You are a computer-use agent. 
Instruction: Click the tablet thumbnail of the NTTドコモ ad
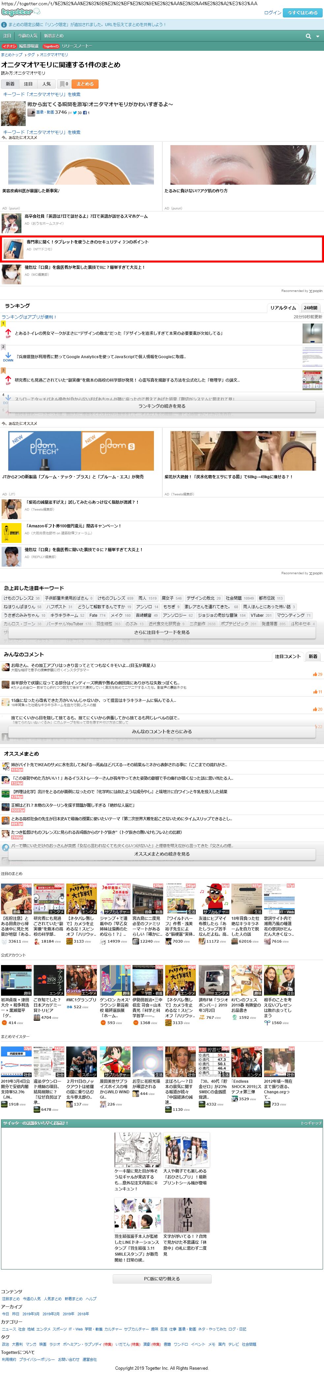tap(13, 249)
